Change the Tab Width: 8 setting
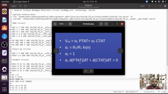This screenshot has width=168, height=94. pos(132,92)
